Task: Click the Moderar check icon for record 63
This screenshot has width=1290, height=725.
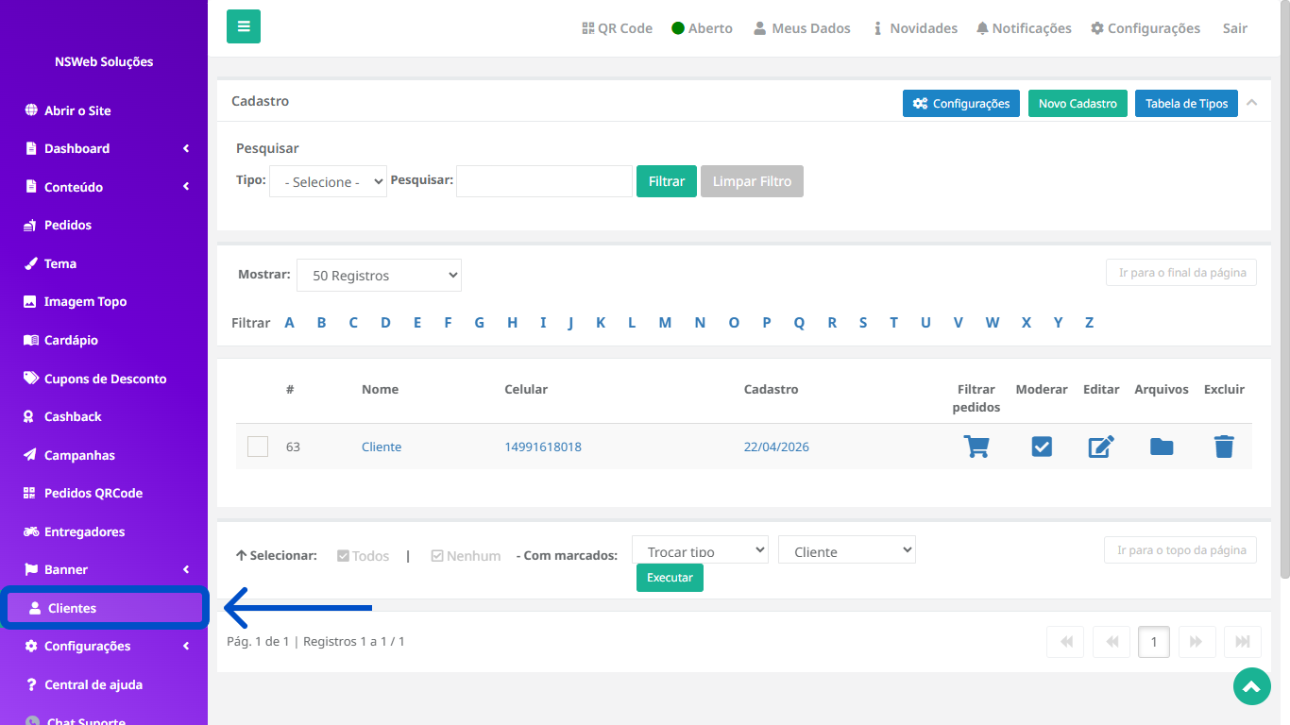Action: click(1042, 447)
